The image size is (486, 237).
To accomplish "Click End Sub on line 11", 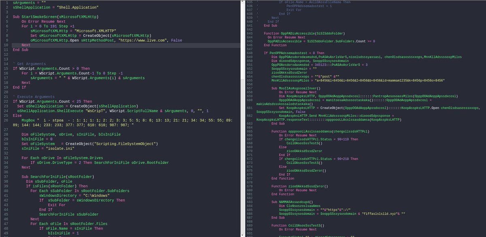I will click(x=20, y=50).
